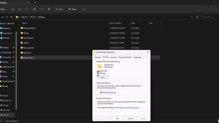
Task: Click the Copy icon in toolbar
Action: pos(20,9)
